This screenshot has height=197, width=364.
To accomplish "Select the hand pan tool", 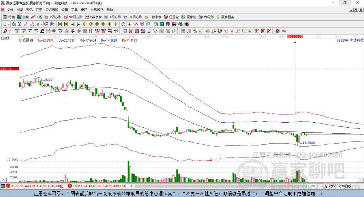I will click(x=123, y=24).
